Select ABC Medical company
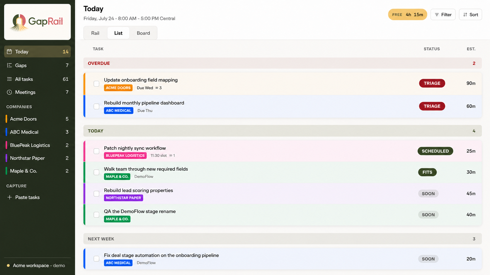 (x=37, y=132)
